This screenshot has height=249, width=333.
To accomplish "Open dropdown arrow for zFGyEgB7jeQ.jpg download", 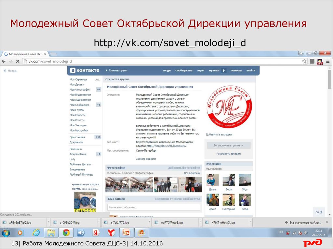I will pos(48,222).
